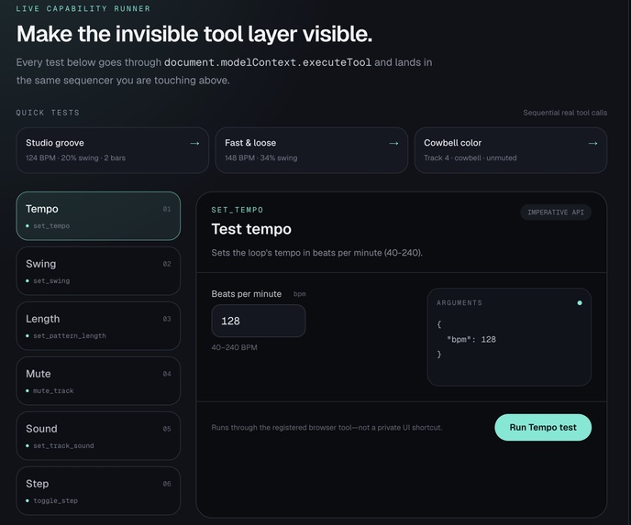631x525 pixels.
Task: Click the Test tempo heading
Action: pyautogui.click(x=251, y=229)
